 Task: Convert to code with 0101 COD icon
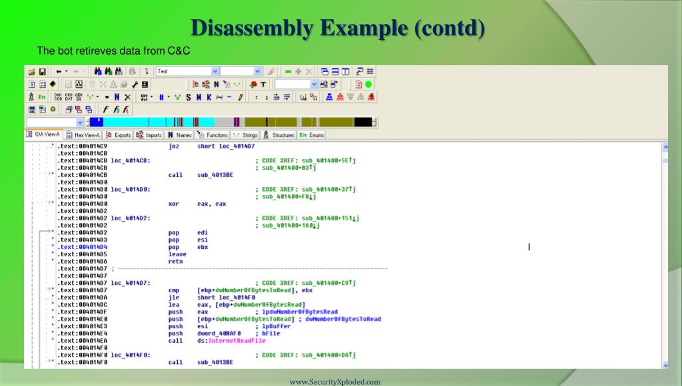(x=59, y=97)
